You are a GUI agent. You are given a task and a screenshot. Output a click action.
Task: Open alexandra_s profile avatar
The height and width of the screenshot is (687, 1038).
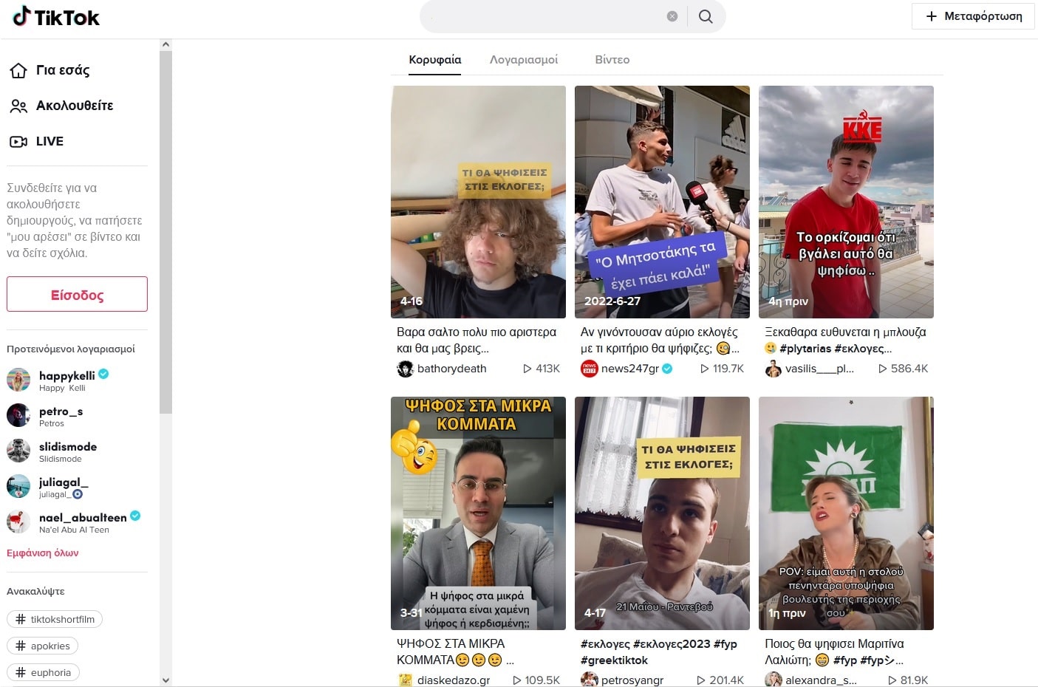773,680
